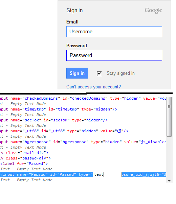Open the Can't access your account link

[x=93, y=87]
